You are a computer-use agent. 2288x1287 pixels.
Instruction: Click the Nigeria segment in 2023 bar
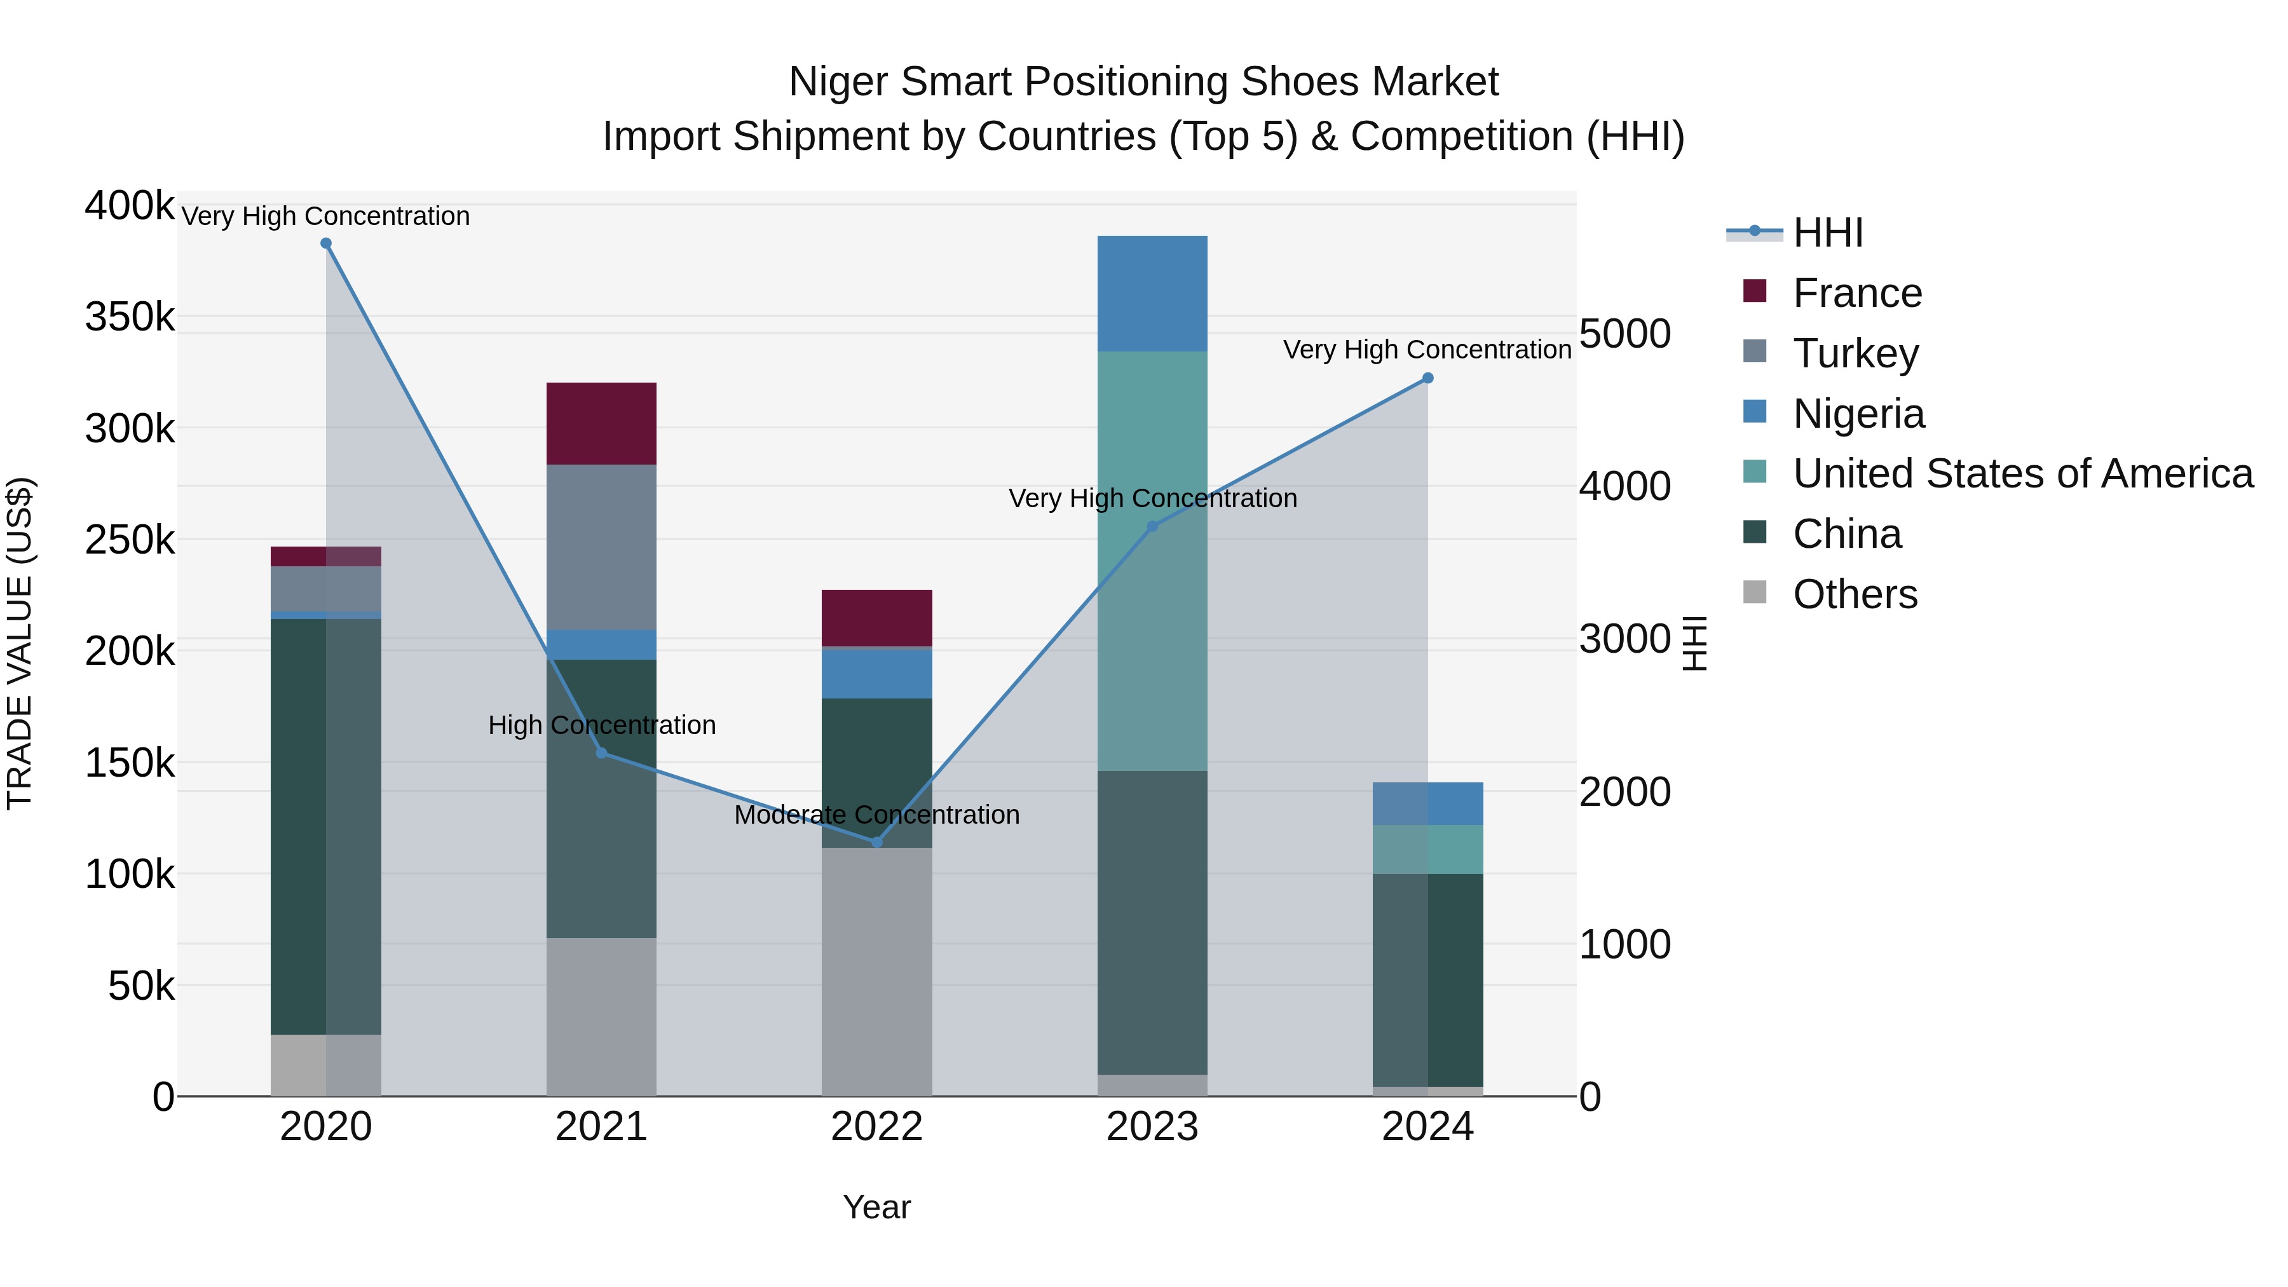(x=1153, y=294)
